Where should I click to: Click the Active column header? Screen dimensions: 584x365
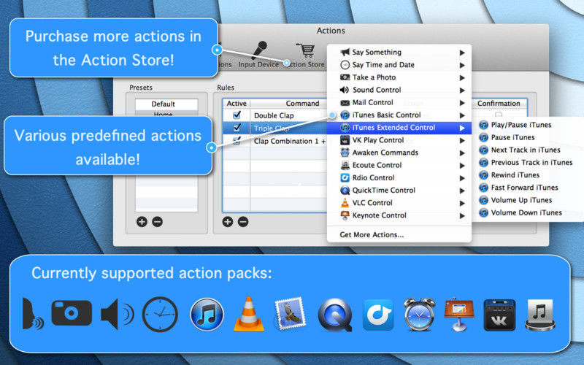click(x=237, y=104)
